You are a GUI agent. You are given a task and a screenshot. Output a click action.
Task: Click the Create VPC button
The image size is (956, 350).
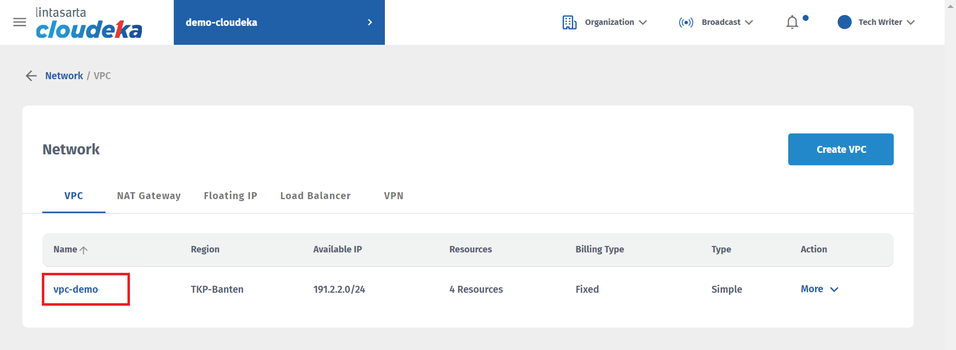coord(840,149)
